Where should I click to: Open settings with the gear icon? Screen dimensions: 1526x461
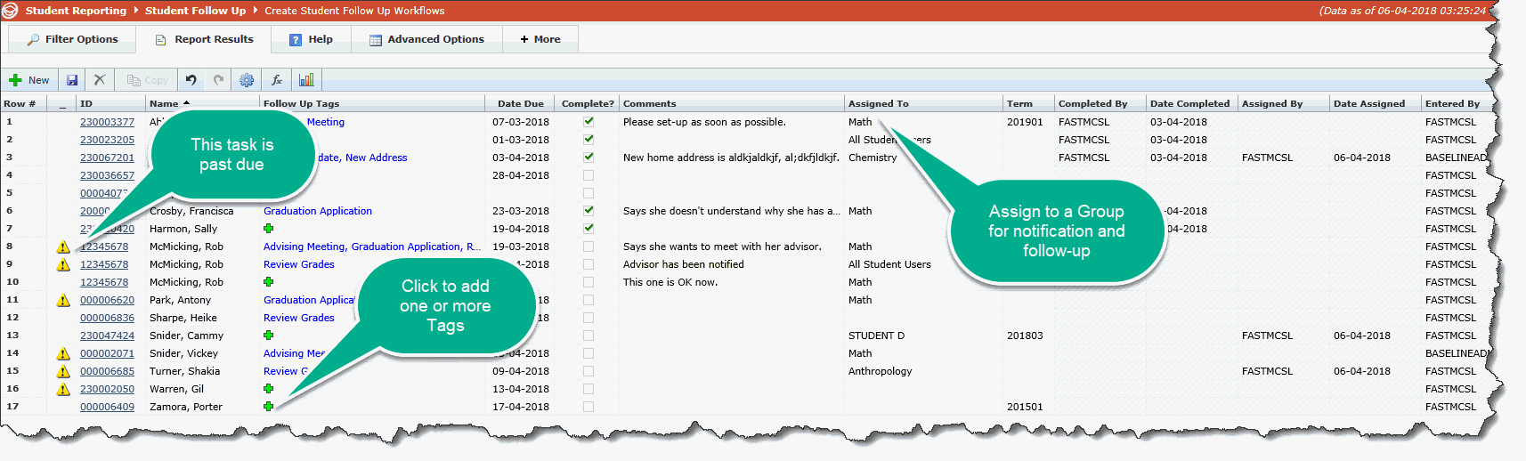247,80
